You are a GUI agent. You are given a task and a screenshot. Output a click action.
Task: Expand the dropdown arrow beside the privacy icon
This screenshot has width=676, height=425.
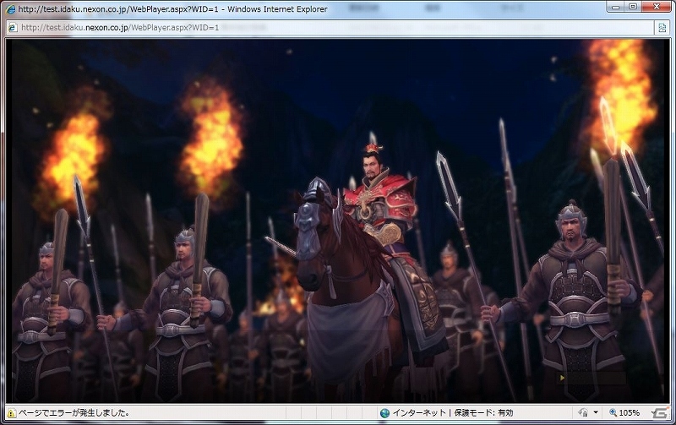596,413
